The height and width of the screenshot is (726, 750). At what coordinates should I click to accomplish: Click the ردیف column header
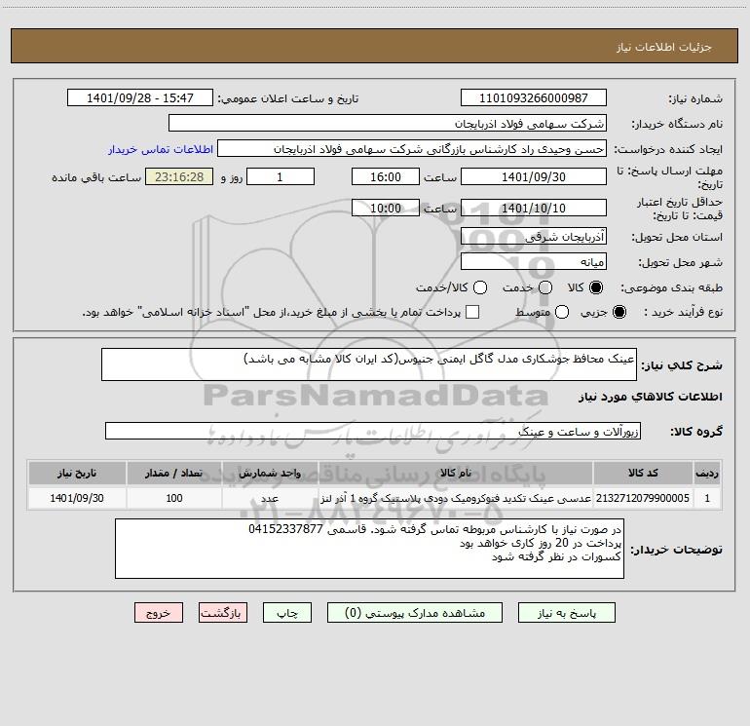tap(707, 473)
